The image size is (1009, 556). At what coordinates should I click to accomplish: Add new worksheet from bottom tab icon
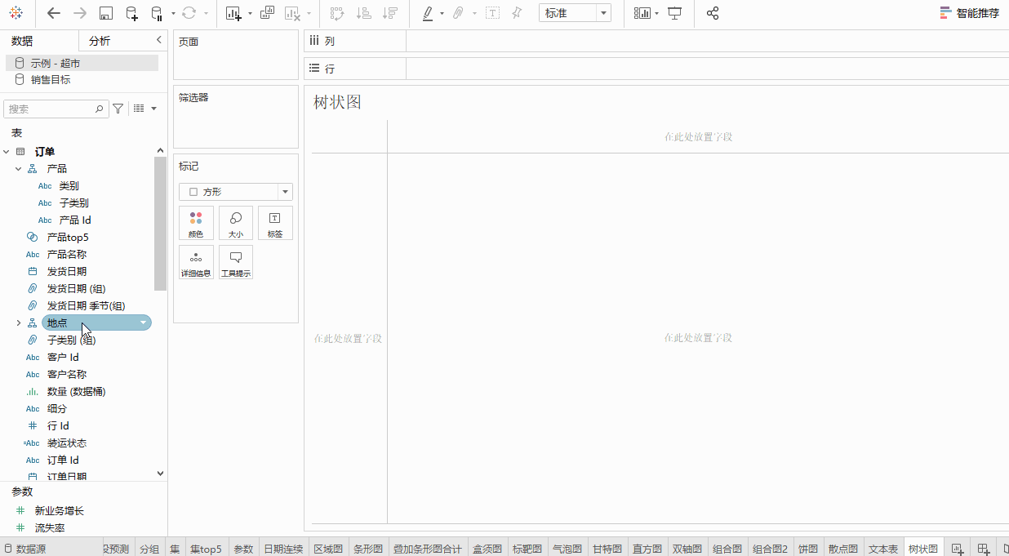(x=957, y=549)
